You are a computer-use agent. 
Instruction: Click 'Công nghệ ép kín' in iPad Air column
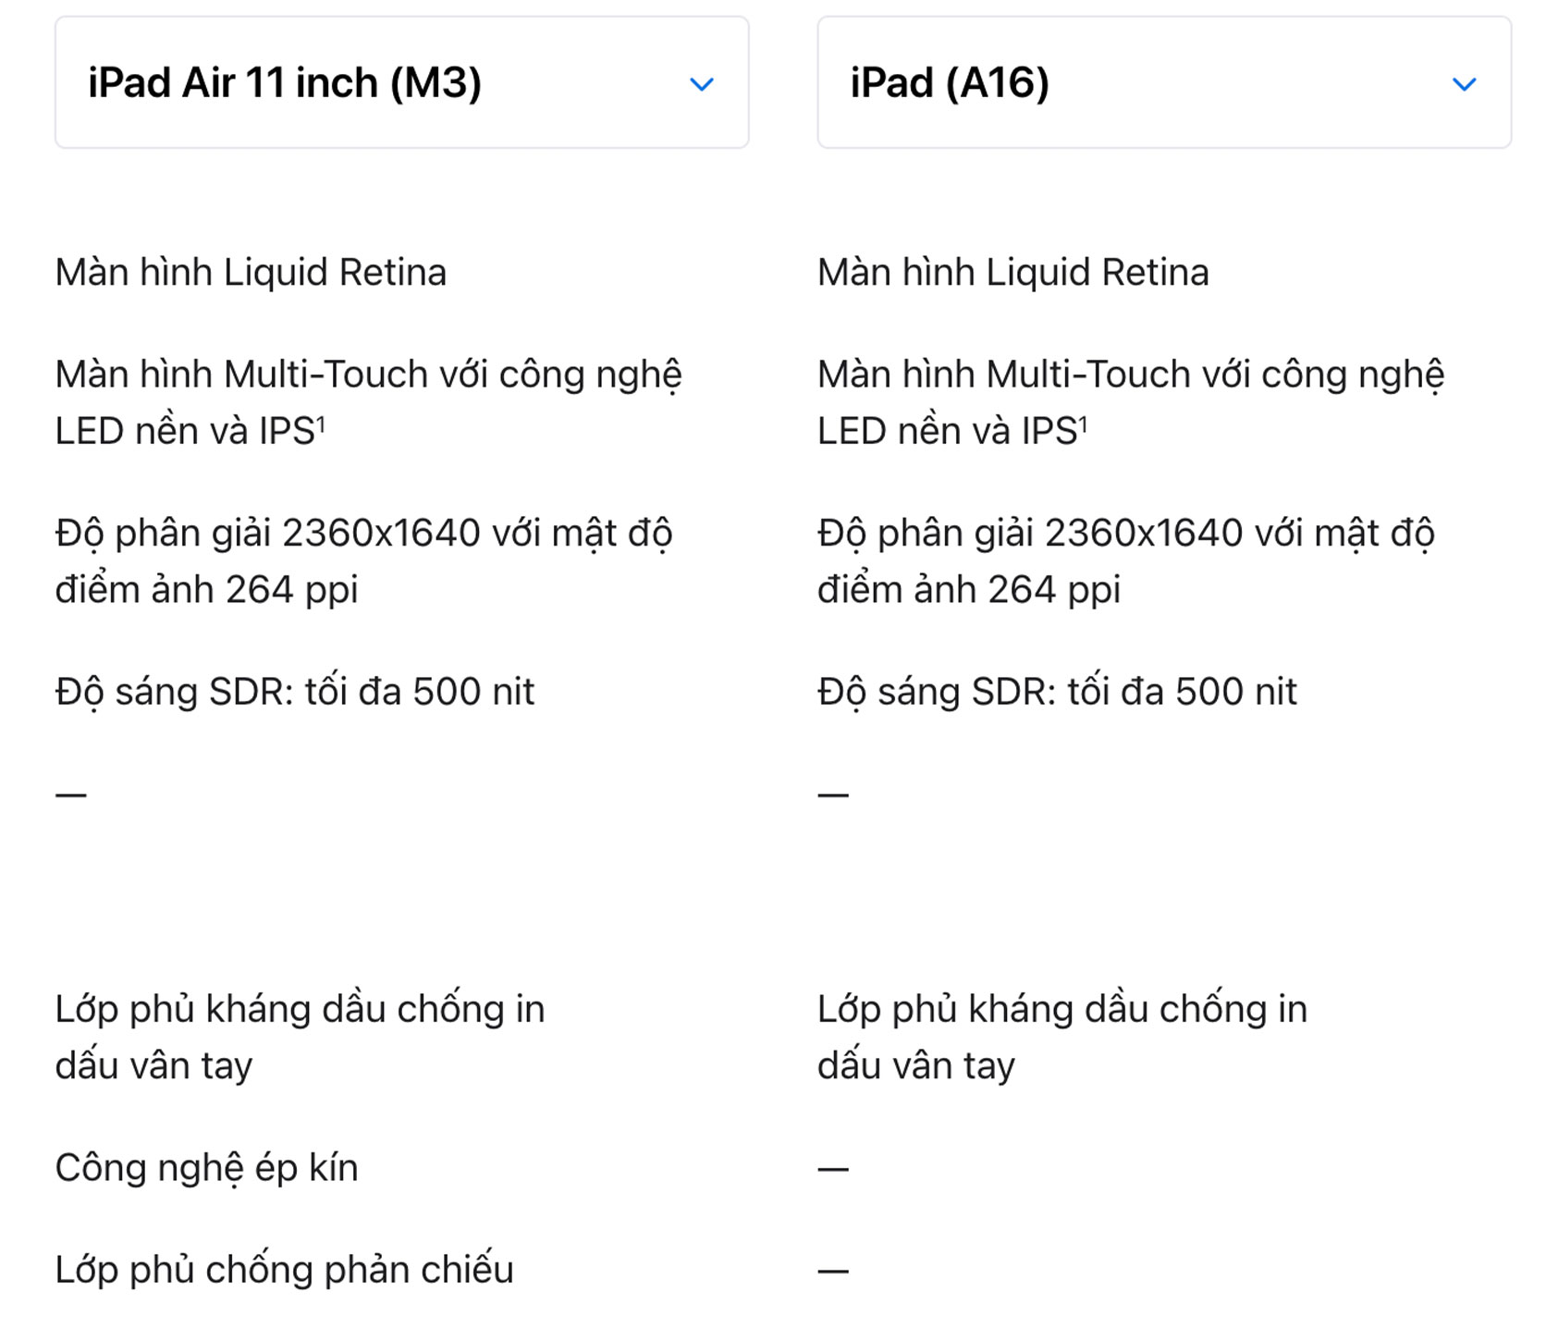(x=207, y=1169)
